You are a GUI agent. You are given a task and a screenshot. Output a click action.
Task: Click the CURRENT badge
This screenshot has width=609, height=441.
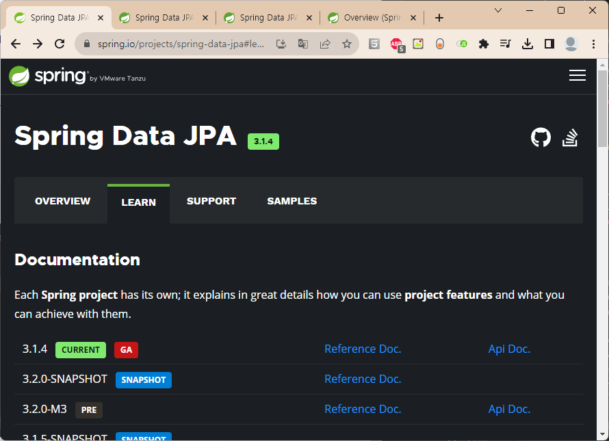pyautogui.click(x=81, y=350)
